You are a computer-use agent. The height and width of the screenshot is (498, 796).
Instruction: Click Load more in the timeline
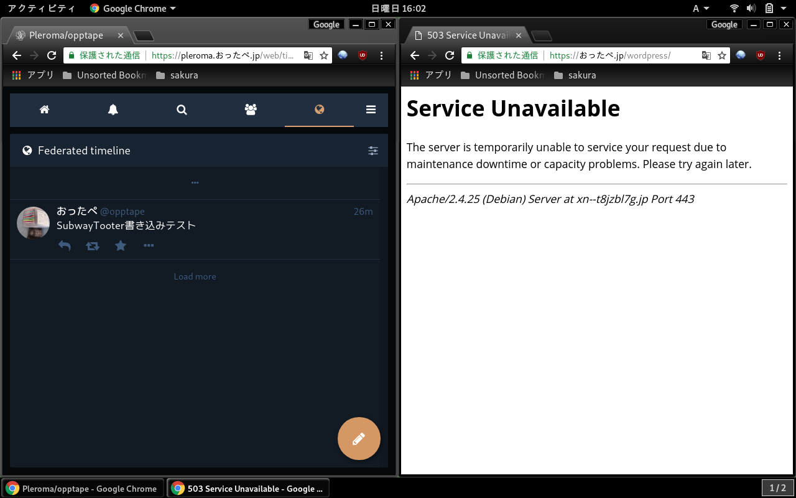(195, 276)
